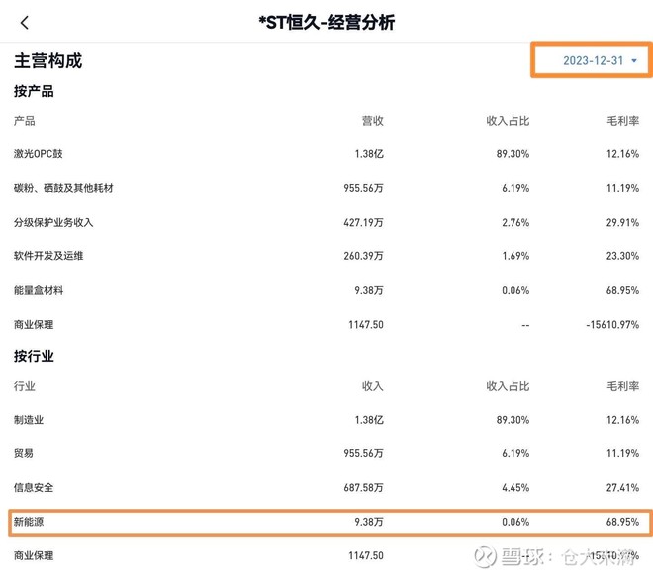Click the product 毛利率 column header
Screen dimensions: 653x577
pyautogui.click(x=622, y=121)
